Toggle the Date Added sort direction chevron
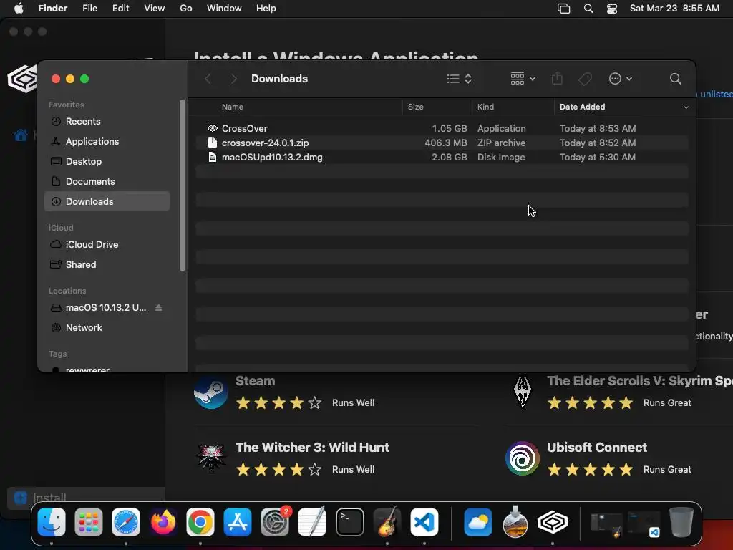733x550 pixels. (686, 107)
